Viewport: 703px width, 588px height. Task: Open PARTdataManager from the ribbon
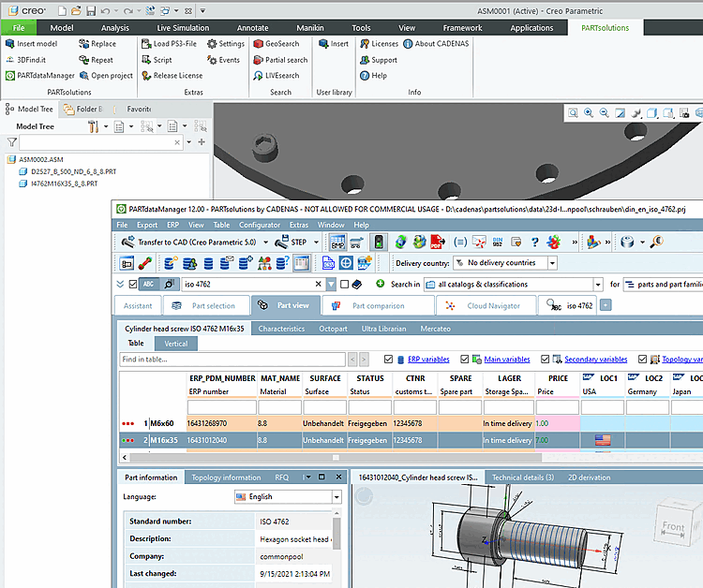click(40, 76)
